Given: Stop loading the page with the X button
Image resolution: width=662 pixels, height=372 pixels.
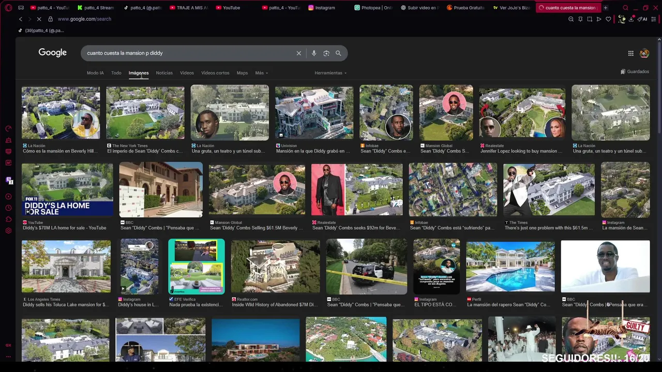Looking at the screenshot, I should tap(40, 19).
